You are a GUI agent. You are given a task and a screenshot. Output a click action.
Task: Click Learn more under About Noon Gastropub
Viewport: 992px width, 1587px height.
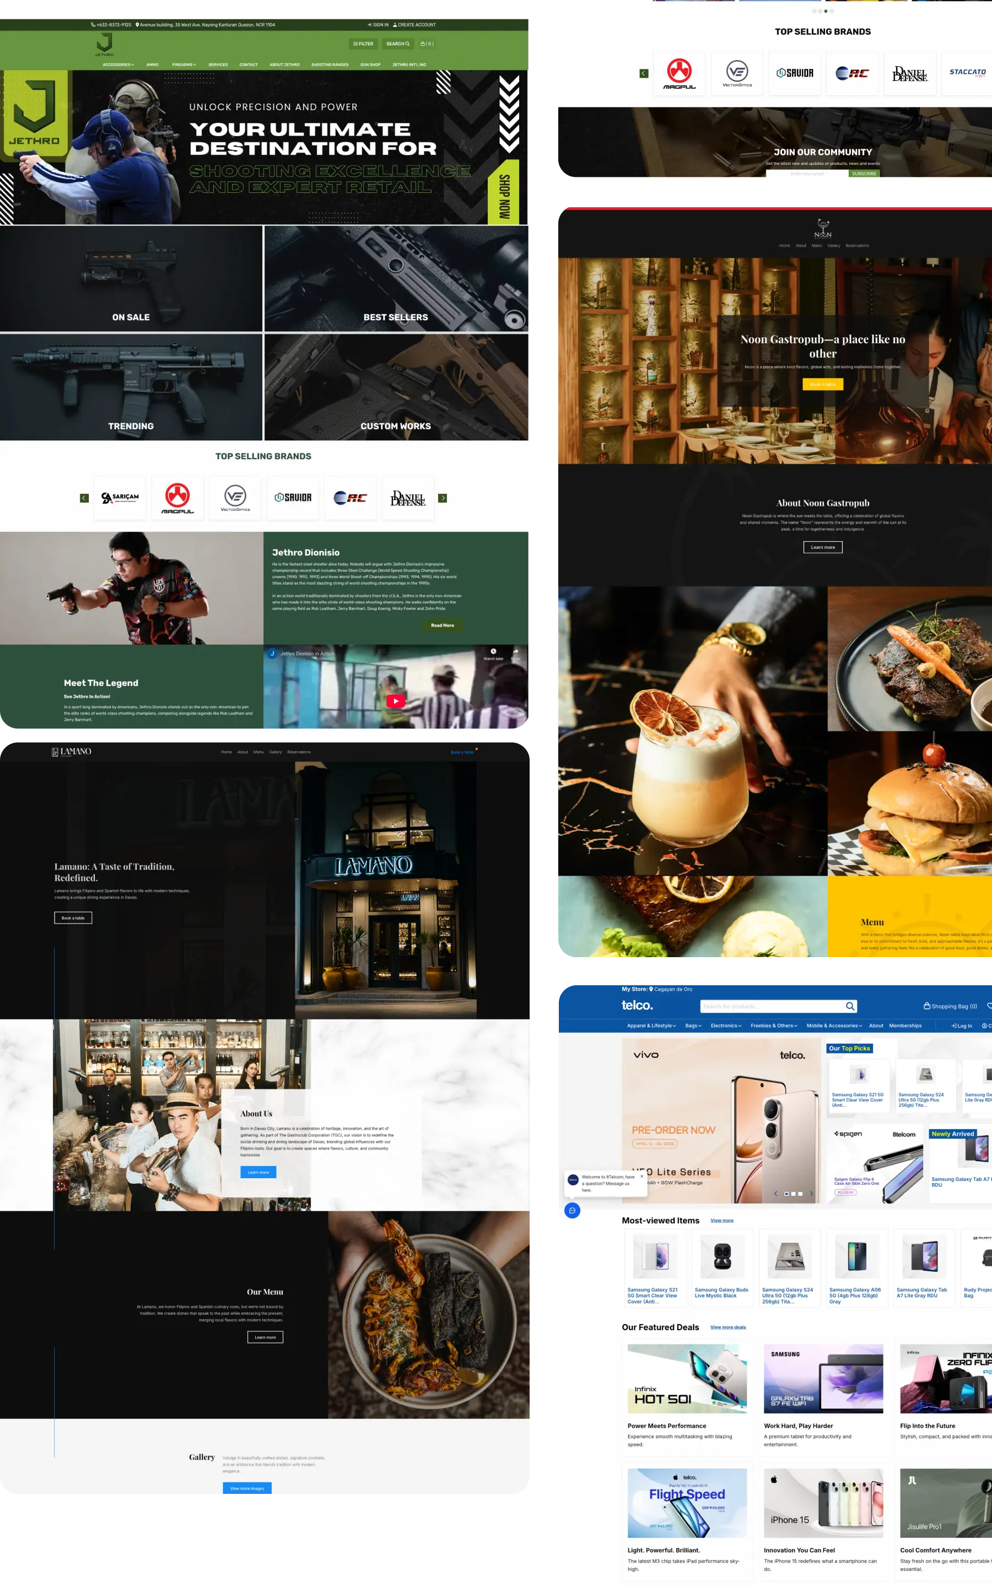point(823,548)
